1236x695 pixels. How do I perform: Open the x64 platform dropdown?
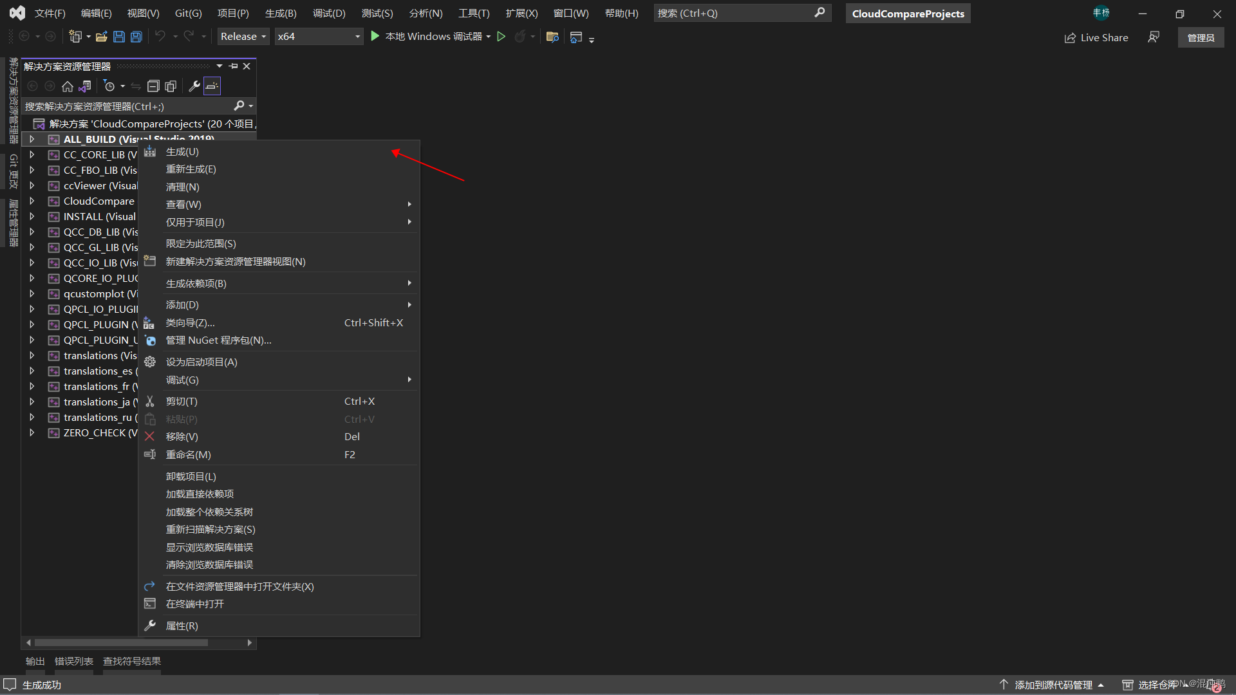318,37
